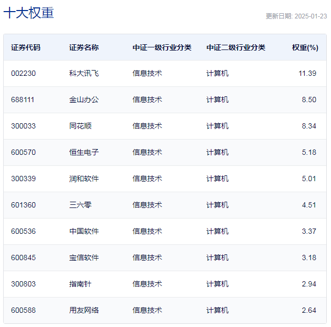Click the 中证一级行业分类 column header
331x327 pixels.
tap(162, 47)
